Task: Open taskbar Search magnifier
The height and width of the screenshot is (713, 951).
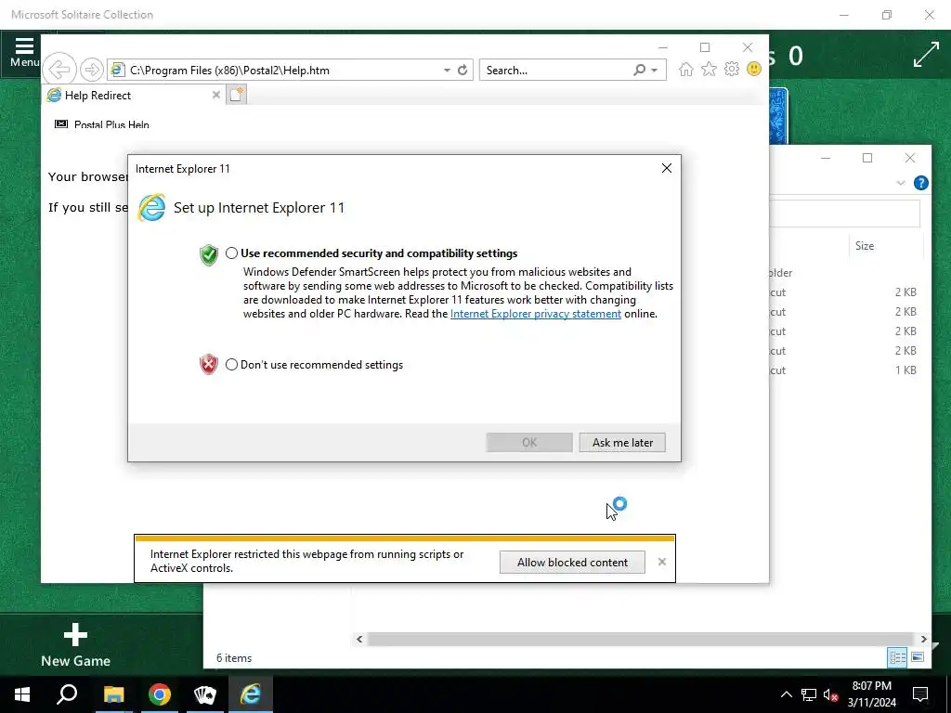Action: coord(67,694)
